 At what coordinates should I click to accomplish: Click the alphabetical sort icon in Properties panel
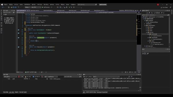(145, 54)
